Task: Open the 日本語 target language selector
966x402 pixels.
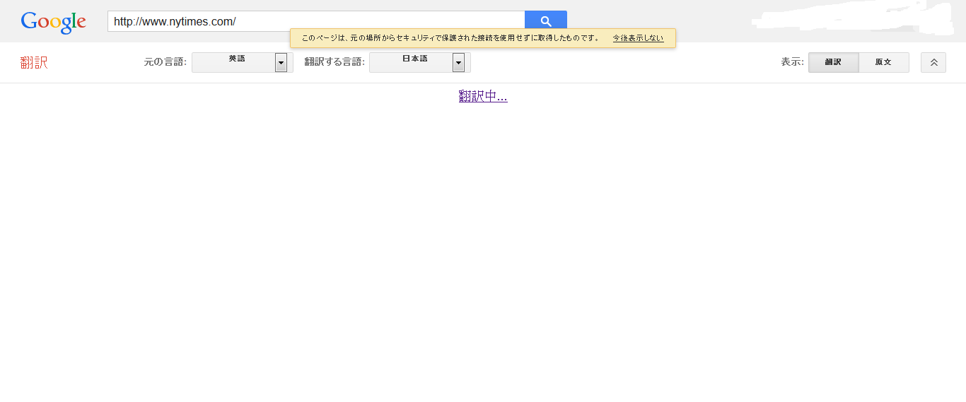Action: pyautogui.click(x=412, y=62)
